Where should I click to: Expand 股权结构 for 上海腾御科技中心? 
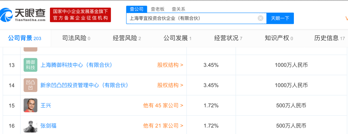(170, 65)
